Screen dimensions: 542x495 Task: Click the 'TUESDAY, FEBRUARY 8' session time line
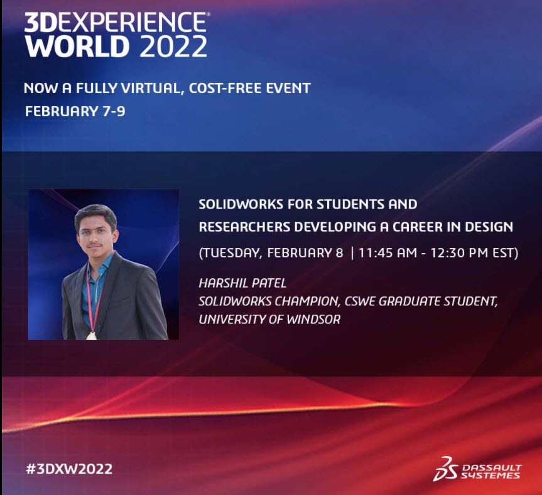coord(359,253)
